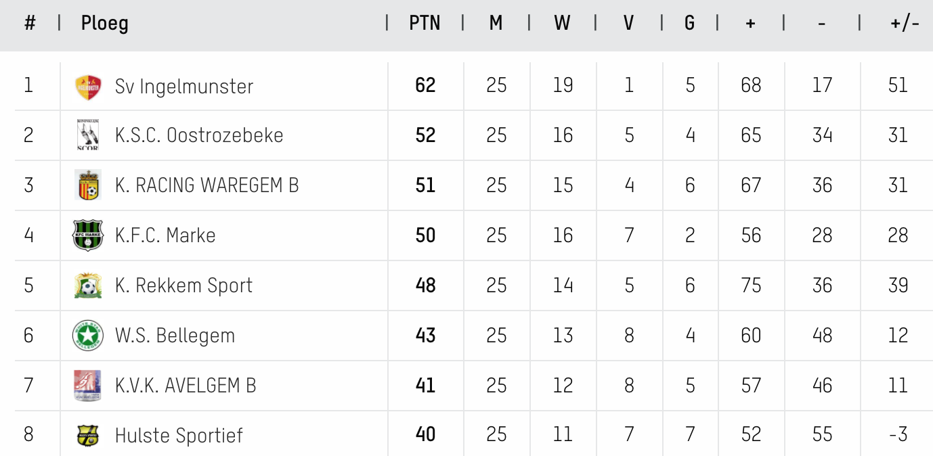
Task: Open the K.S.C. Oostrozebeke team page
Action: 199,135
